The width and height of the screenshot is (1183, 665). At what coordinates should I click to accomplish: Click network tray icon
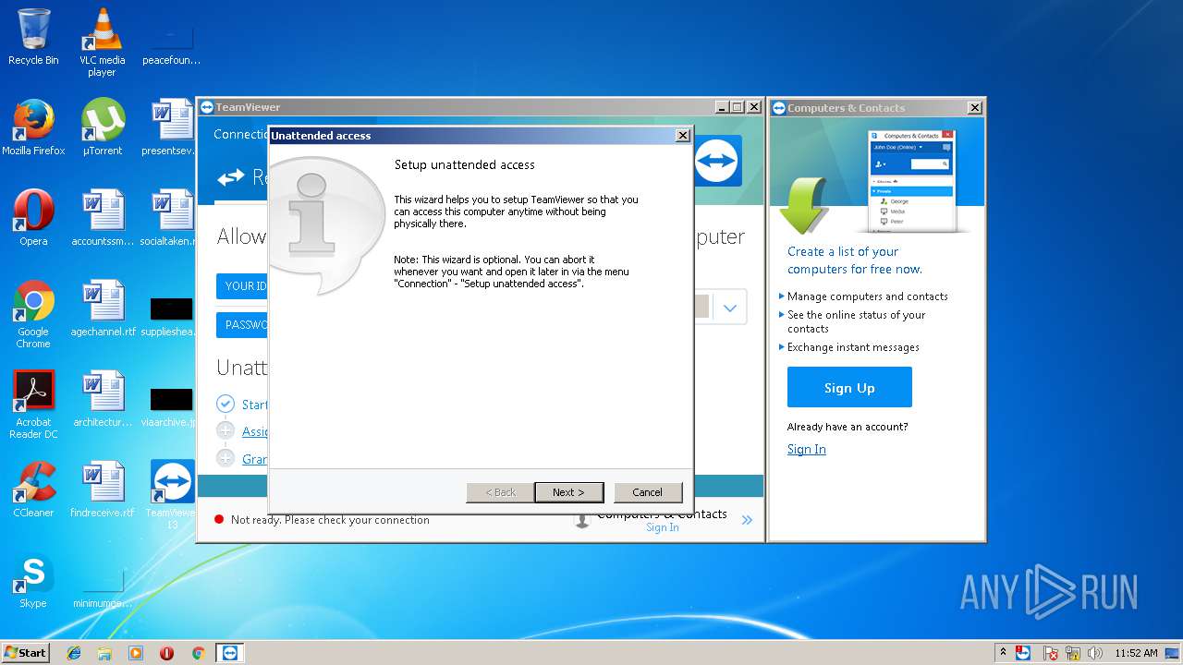click(x=1073, y=653)
